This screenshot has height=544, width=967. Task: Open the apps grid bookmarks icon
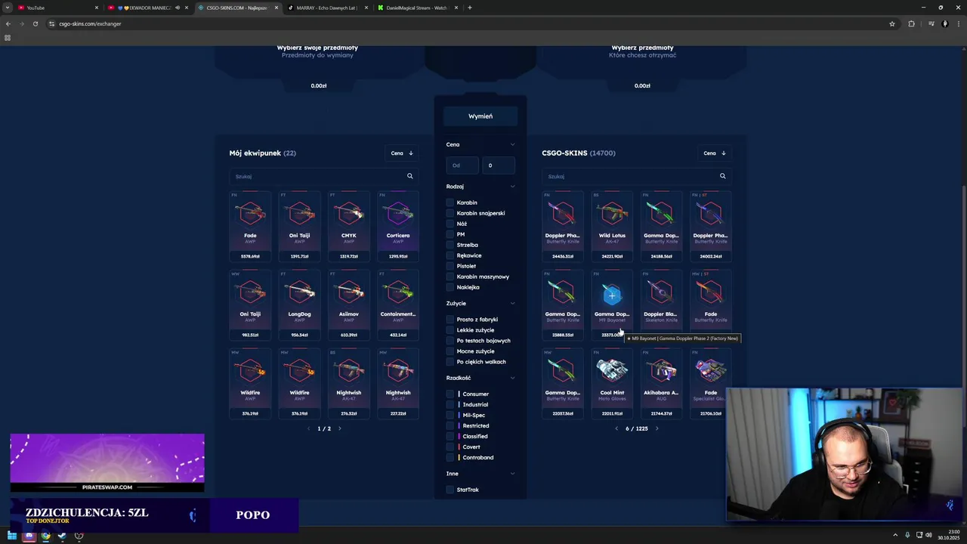point(8,38)
